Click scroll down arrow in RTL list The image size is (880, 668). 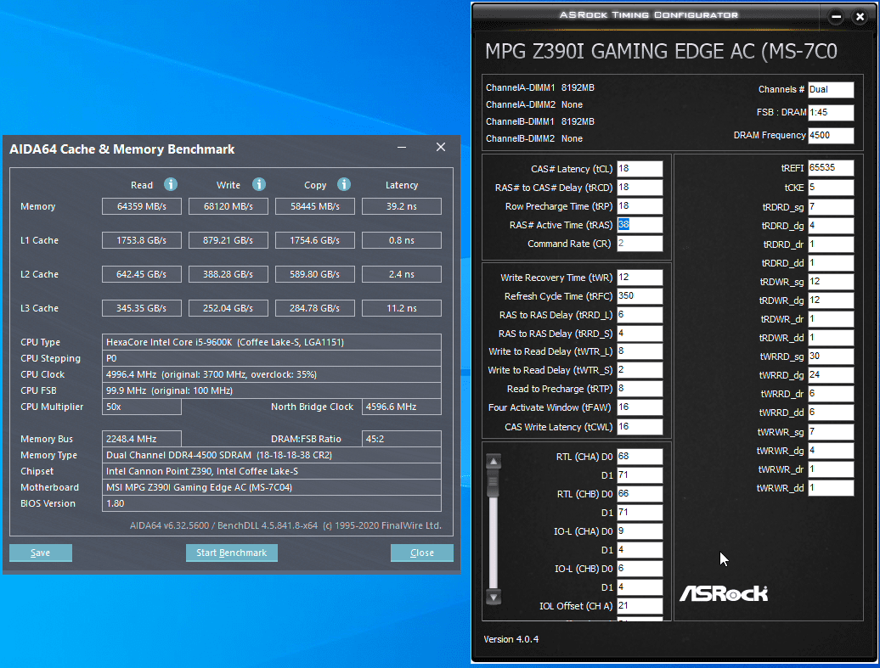coord(494,597)
